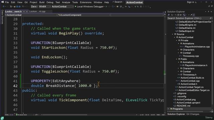Click the editor vertical scrollbar
This screenshot has height=120, width=214.
click(x=165, y=69)
